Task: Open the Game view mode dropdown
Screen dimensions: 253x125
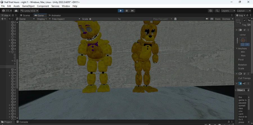Action: coord(27,19)
